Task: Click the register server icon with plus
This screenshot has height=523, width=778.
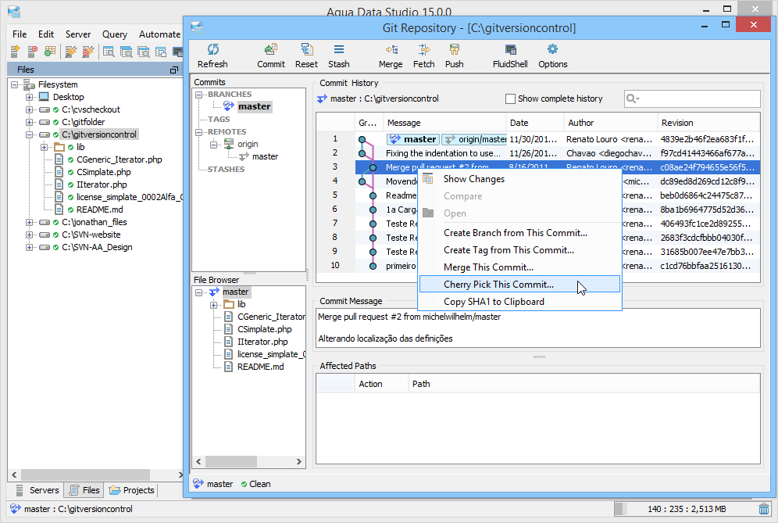Action: pos(15,51)
